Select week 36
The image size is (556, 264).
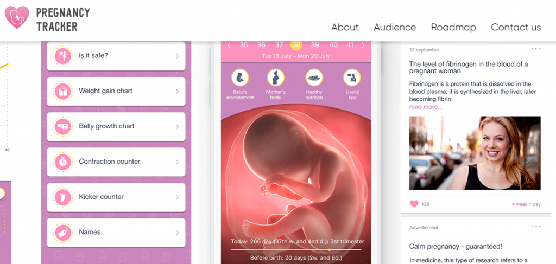click(261, 46)
